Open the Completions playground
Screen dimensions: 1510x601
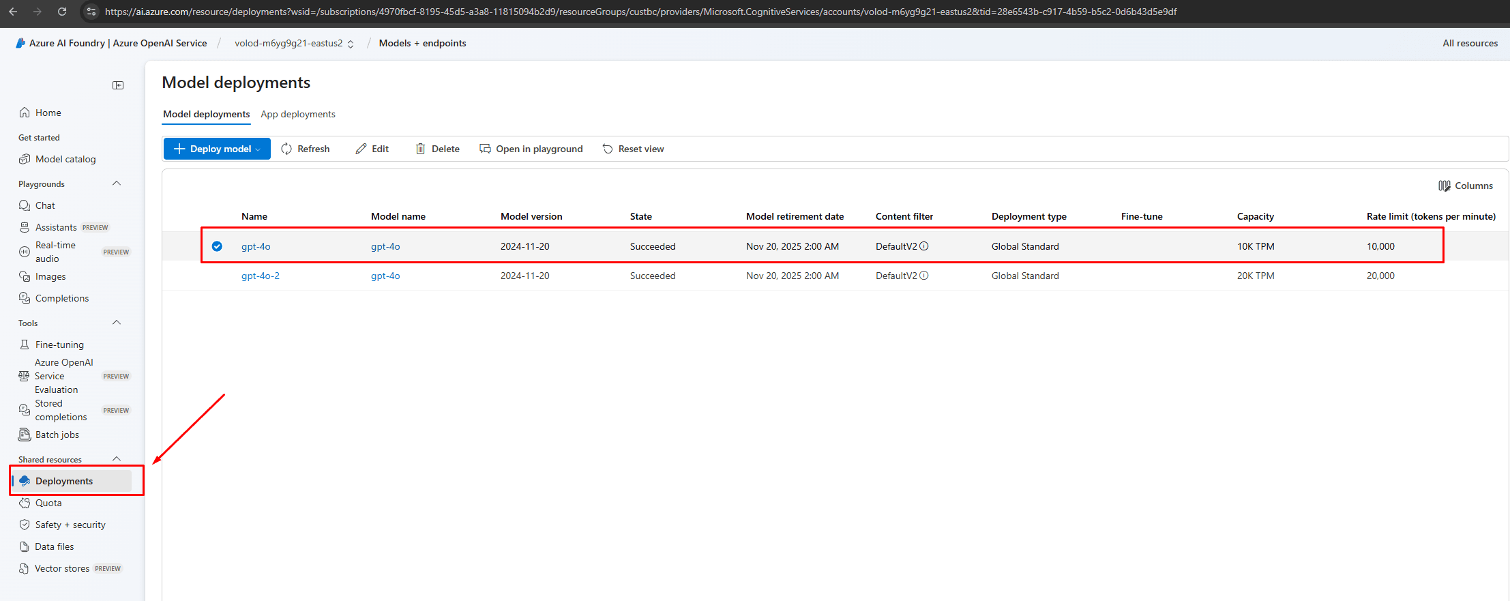tap(62, 298)
